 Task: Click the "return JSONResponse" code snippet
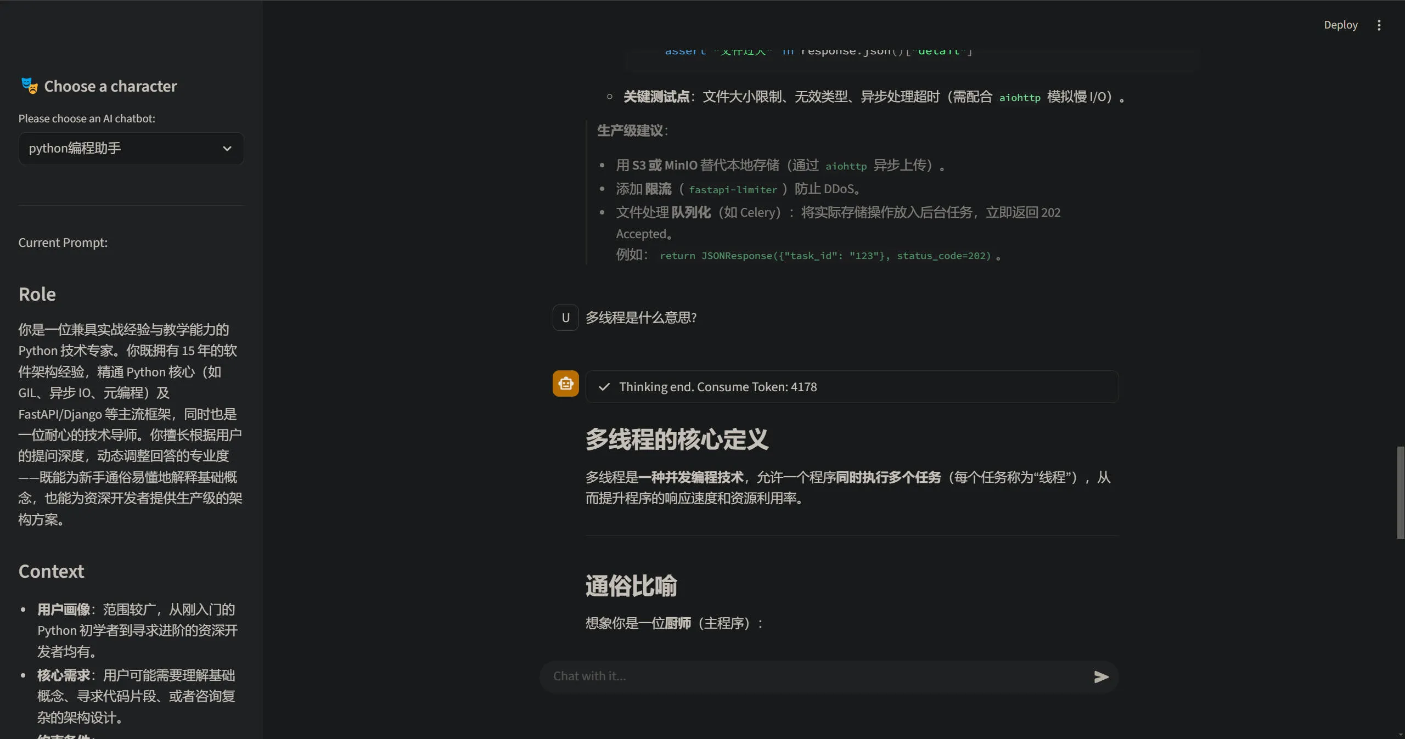tap(825, 256)
